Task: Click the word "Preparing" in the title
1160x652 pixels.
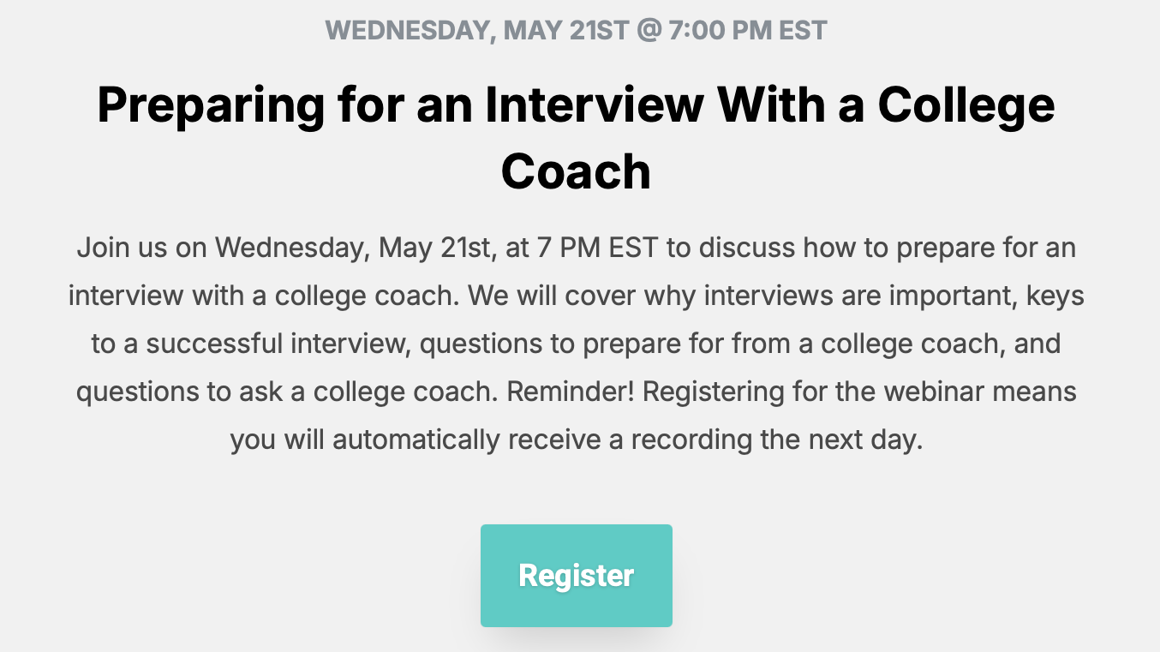Action: pos(211,105)
